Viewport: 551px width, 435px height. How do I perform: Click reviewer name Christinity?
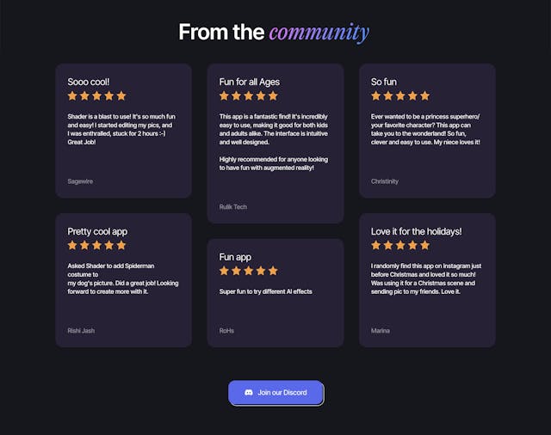pyautogui.click(x=385, y=181)
